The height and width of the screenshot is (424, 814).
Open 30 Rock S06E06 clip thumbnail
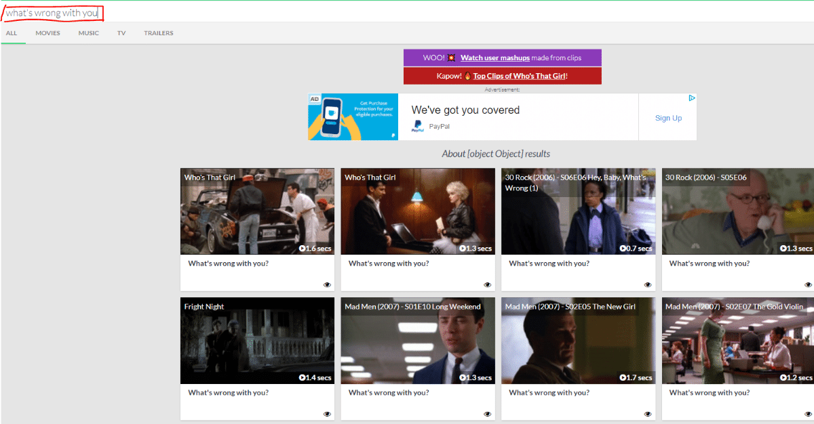pyautogui.click(x=578, y=211)
